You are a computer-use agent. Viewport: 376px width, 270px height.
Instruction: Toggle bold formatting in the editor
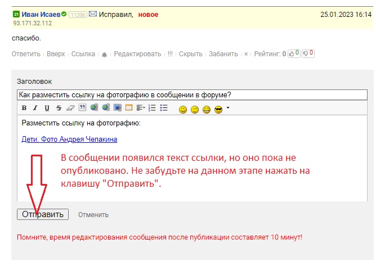pyautogui.click(x=24, y=108)
